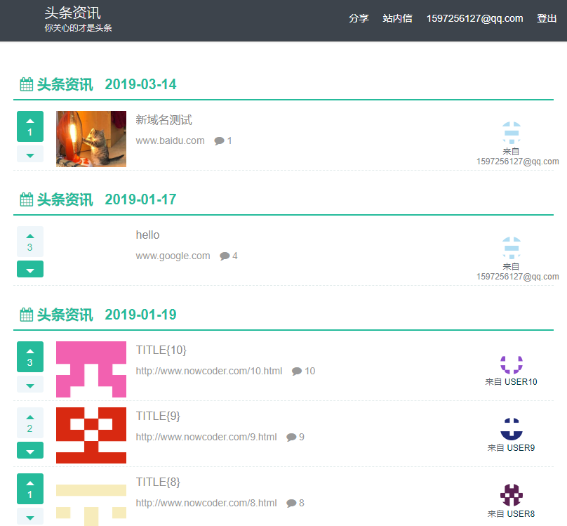
Task: Open USER8 avatar icon
Action: [x=512, y=495]
